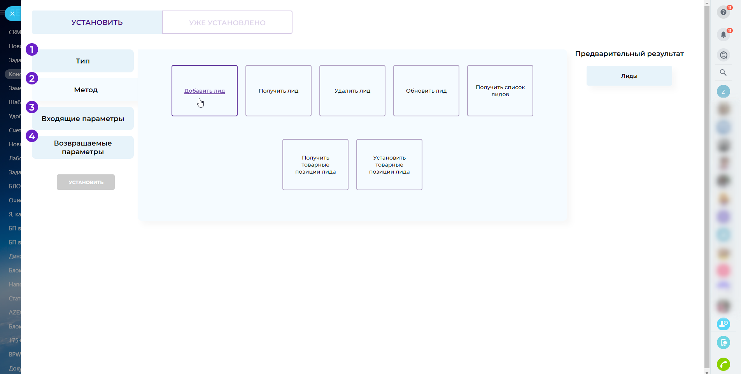Open the avatar labeled Z

(x=723, y=91)
